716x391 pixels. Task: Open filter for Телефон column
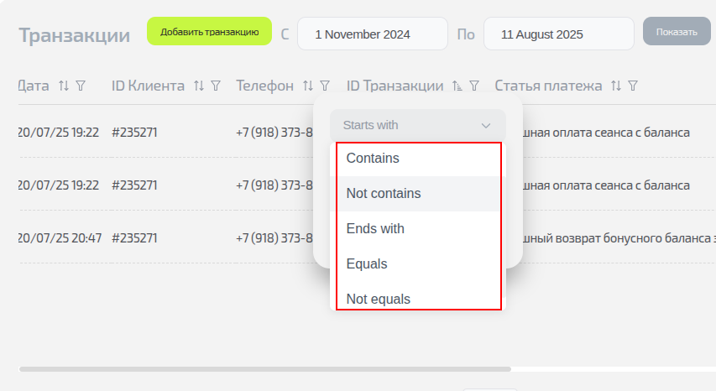click(325, 86)
